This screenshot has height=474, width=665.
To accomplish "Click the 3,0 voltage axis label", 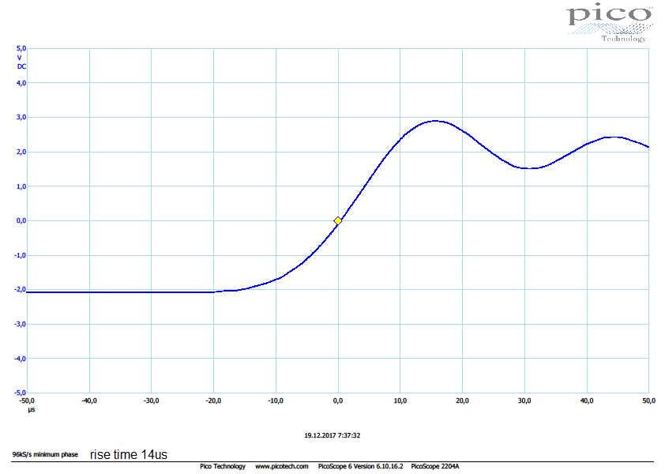I will (21, 117).
